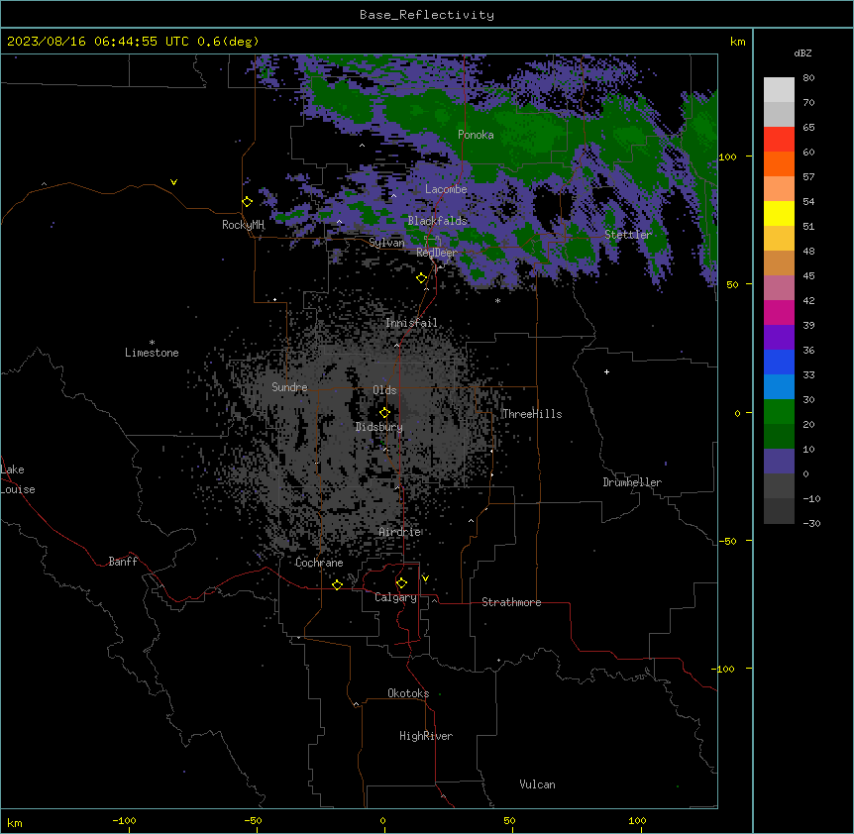Click the asterisk marker east of RedDeer
The height and width of the screenshot is (834, 854).
[497, 300]
